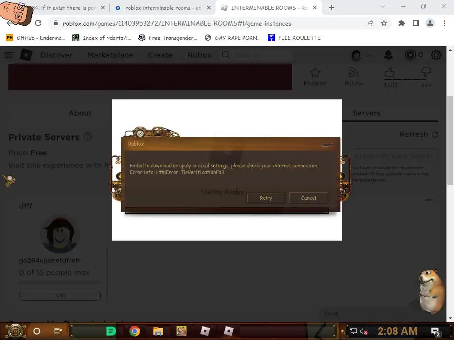454x340 pixels.
Task: Refresh the private servers list
Action: click(419, 135)
